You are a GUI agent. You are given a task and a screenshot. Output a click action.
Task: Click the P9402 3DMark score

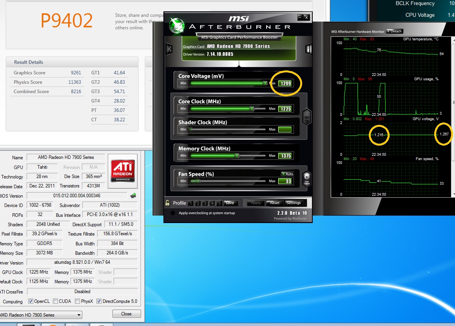[67, 21]
